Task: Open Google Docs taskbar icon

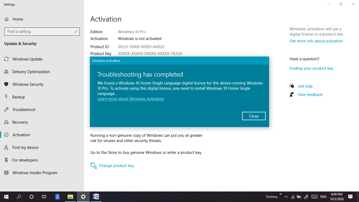Action: [58, 197]
